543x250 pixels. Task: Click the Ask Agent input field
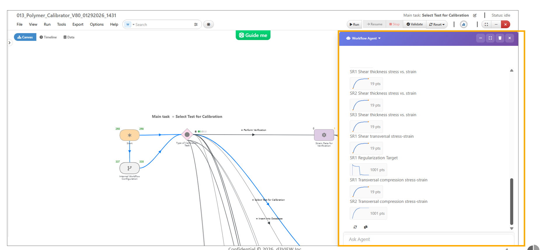point(428,239)
